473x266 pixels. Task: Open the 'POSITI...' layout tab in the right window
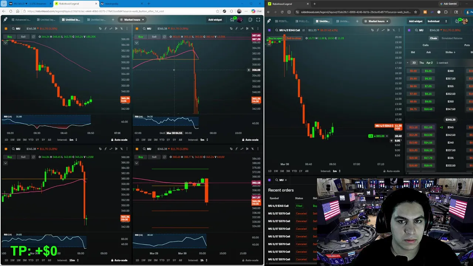click(x=282, y=21)
